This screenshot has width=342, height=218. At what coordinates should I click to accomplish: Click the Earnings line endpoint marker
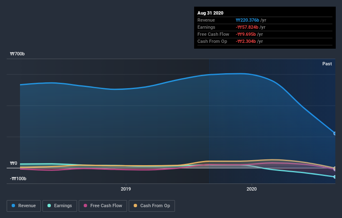pos(335,177)
